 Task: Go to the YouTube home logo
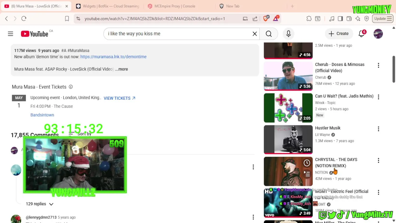(x=34, y=34)
